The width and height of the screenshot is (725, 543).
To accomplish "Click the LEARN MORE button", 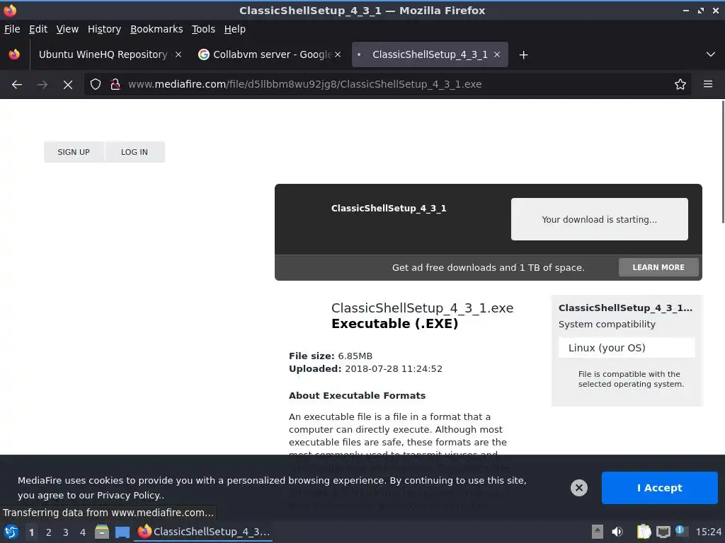I will (658, 267).
